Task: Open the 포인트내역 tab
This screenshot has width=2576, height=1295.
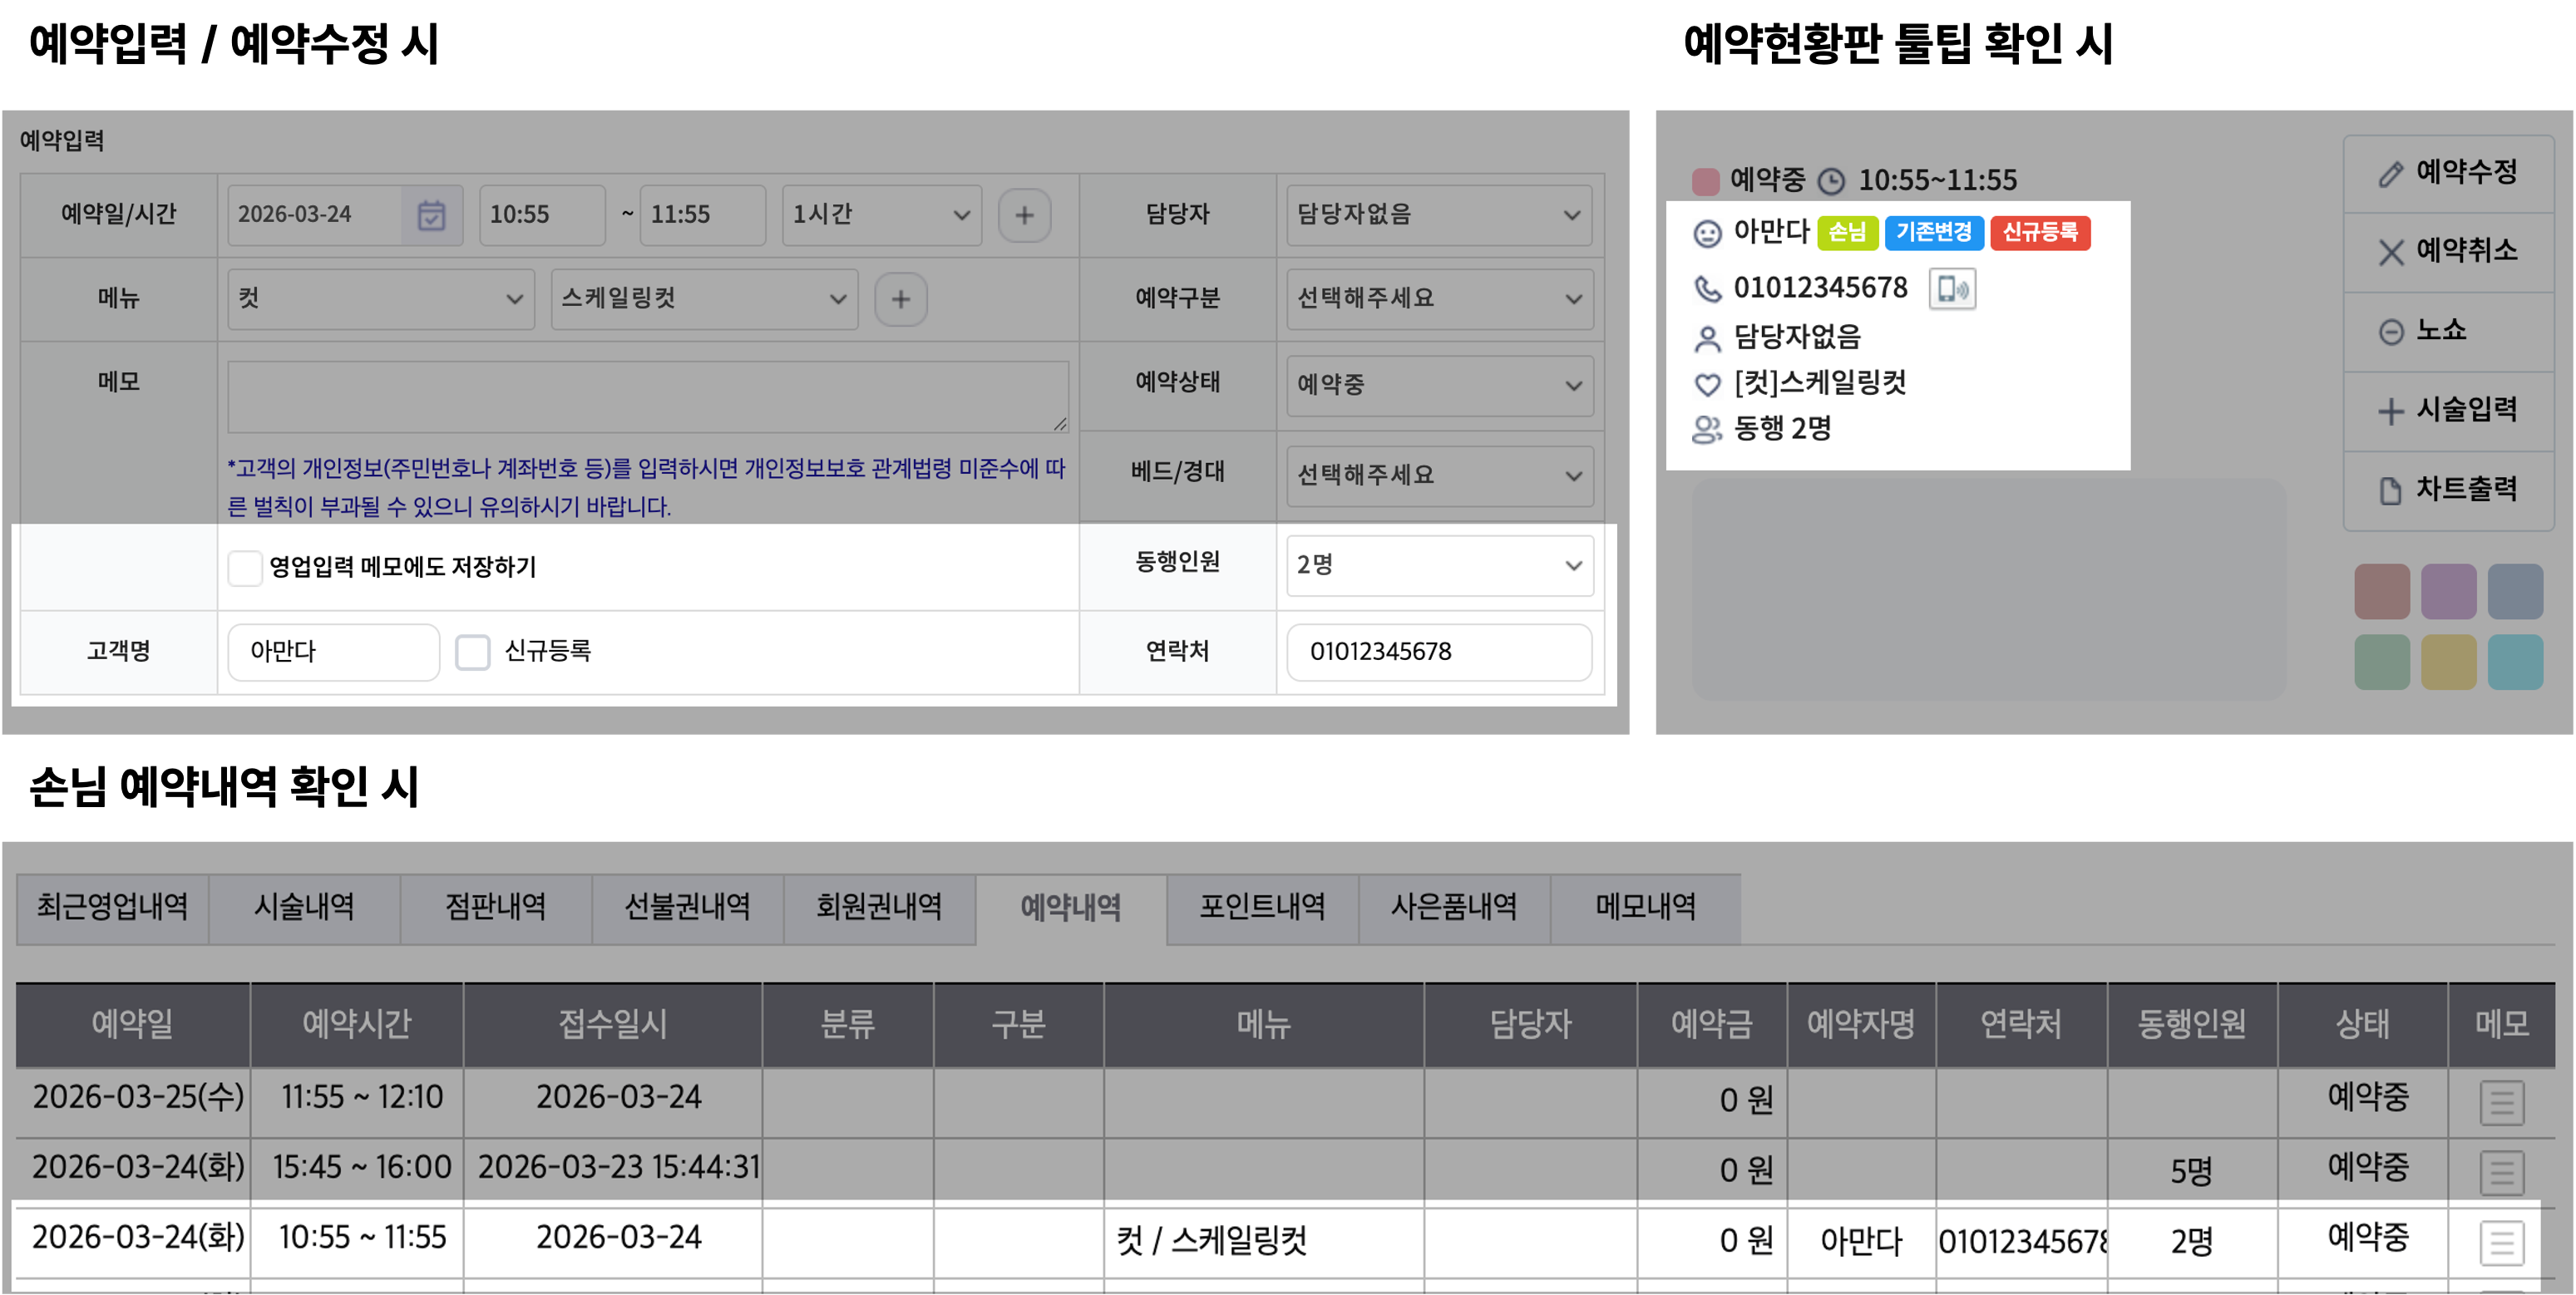Action: pos(1262,907)
